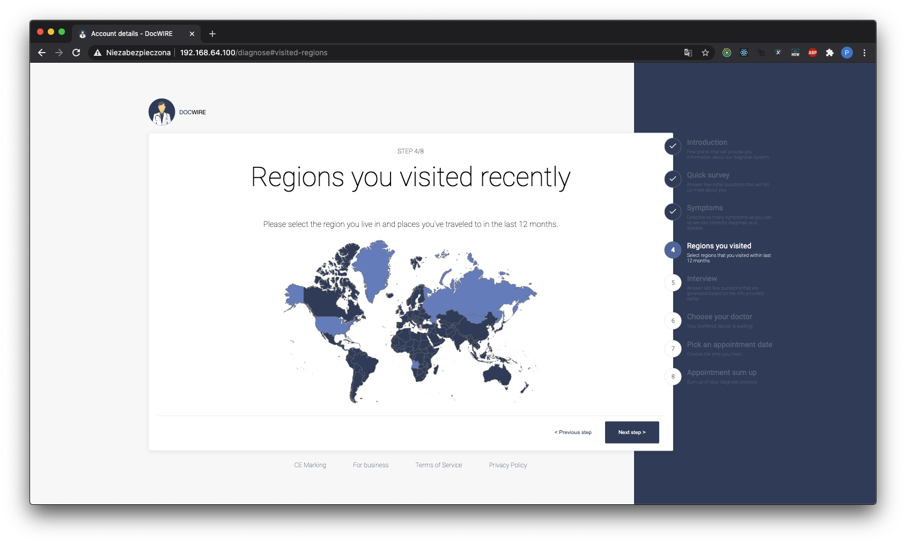The image size is (906, 544).
Task: Click the NEW badge extension icon
Action: click(795, 53)
